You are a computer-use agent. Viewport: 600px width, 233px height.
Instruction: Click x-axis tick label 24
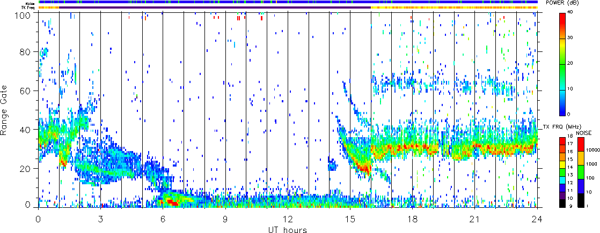pos(537,220)
